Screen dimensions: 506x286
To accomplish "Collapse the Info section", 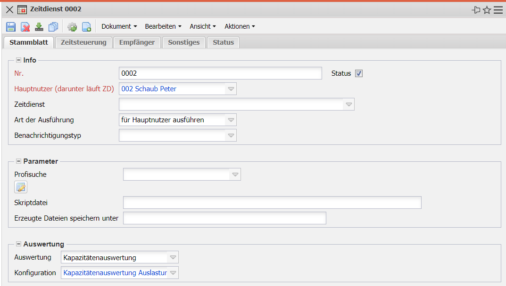I will pos(19,60).
